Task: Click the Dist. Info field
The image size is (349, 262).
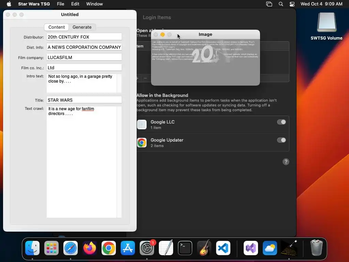Action: pos(84,47)
